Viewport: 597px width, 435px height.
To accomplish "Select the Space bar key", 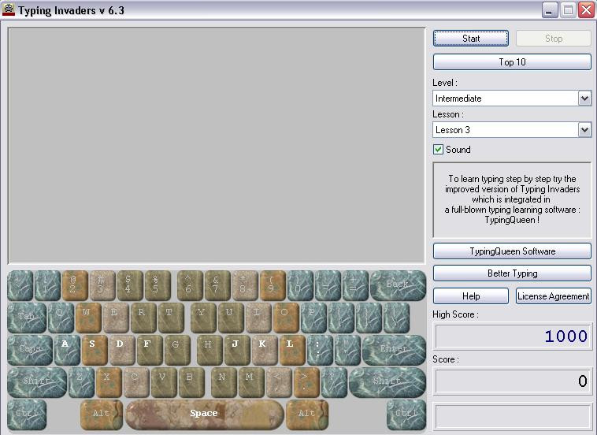I will click(205, 415).
